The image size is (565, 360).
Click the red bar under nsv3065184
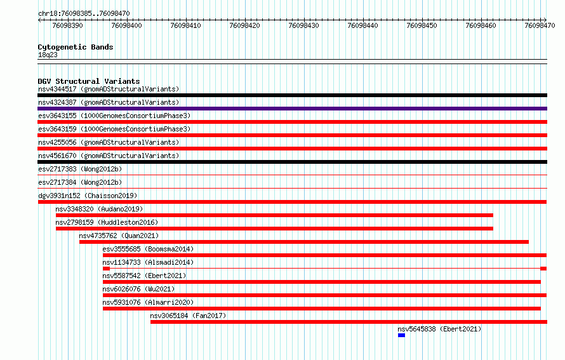349,322
